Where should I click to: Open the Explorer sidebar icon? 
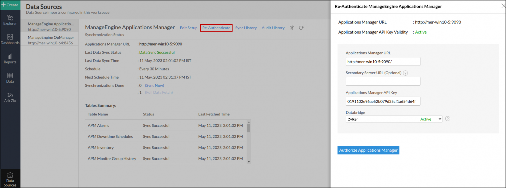point(10,20)
